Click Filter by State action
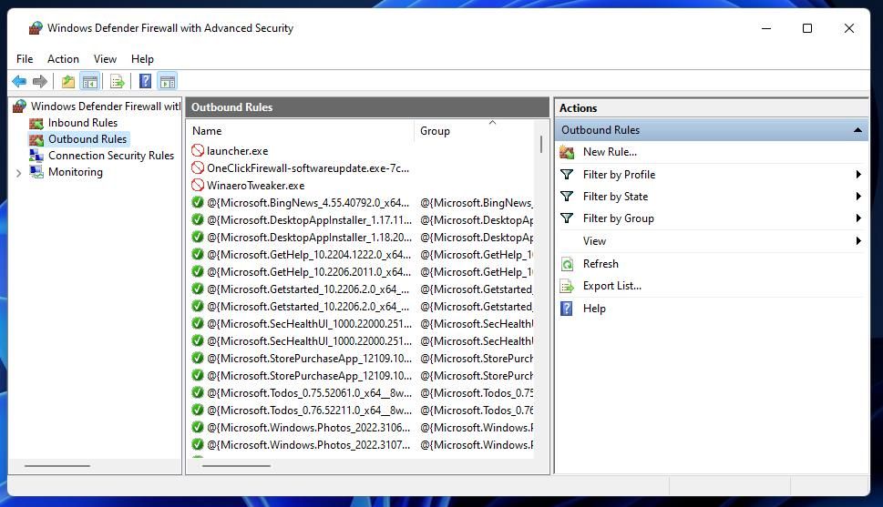The image size is (883, 507). coord(615,197)
